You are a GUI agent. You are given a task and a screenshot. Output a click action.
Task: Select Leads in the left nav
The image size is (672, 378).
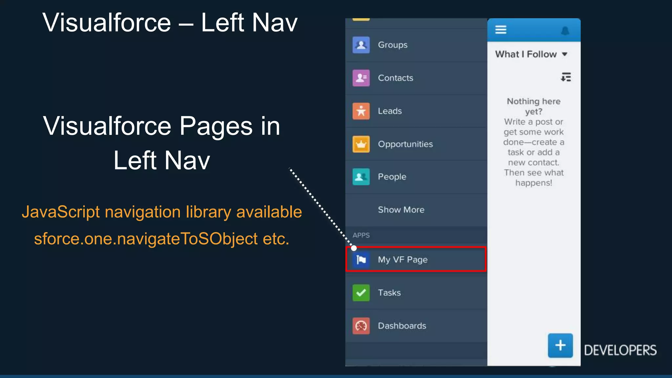click(416, 111)
